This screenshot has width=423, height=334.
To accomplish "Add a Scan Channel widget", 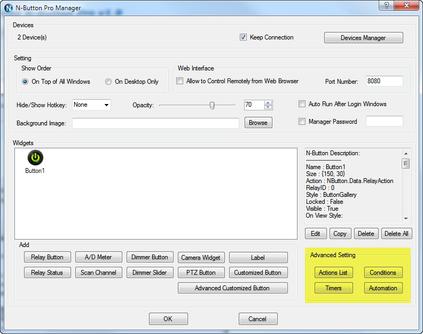I will click(x=98, y=273).
